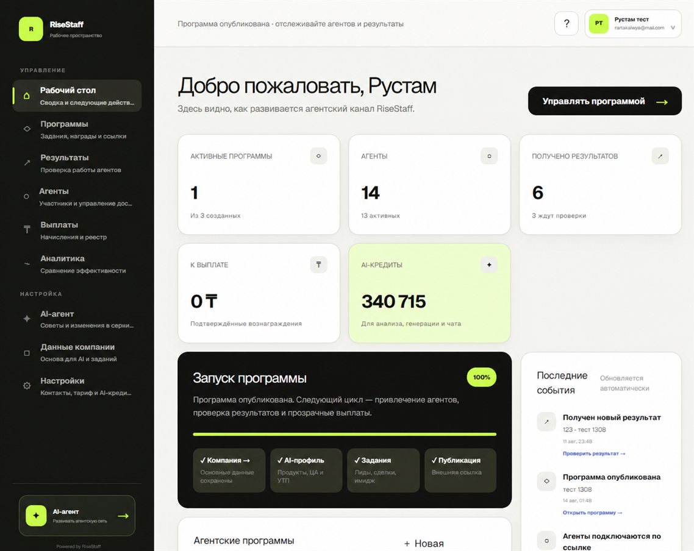694x551 pixels.
Task: Click the '3 ждут проверки' text
Action: tap(559, 215)
